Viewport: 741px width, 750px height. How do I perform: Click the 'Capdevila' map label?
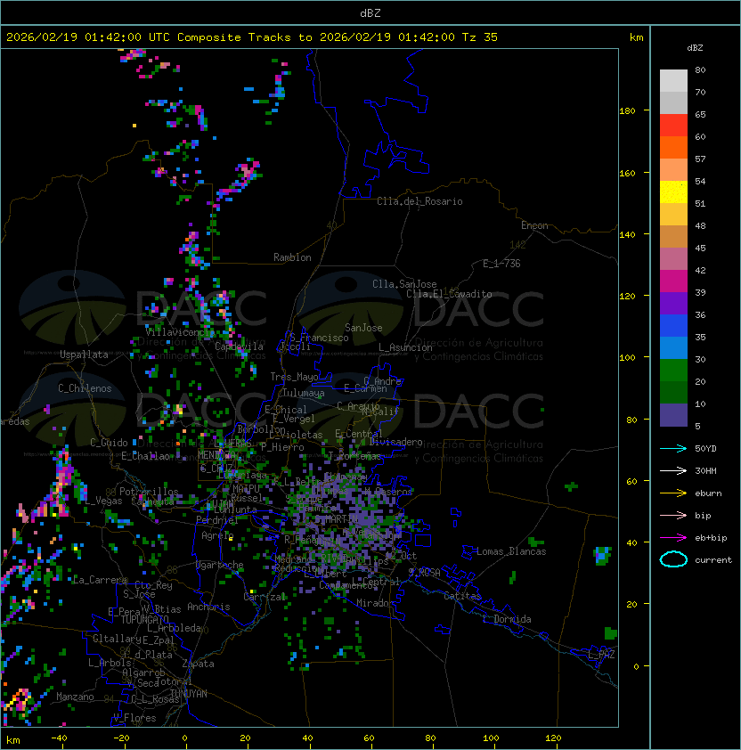[239, 346]
